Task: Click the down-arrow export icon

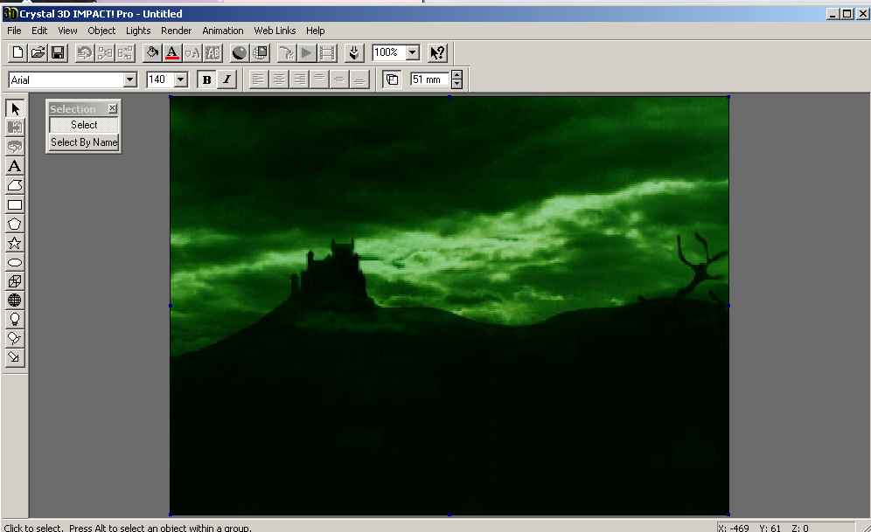Action: click(354, 52)
